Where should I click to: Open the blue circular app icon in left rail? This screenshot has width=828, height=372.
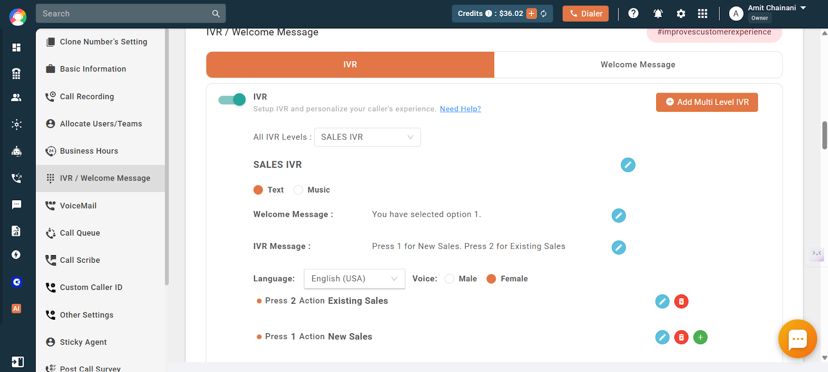point(17,282)
